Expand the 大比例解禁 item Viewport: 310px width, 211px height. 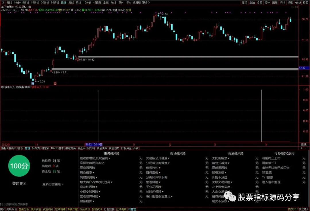[x=221, y=158]
